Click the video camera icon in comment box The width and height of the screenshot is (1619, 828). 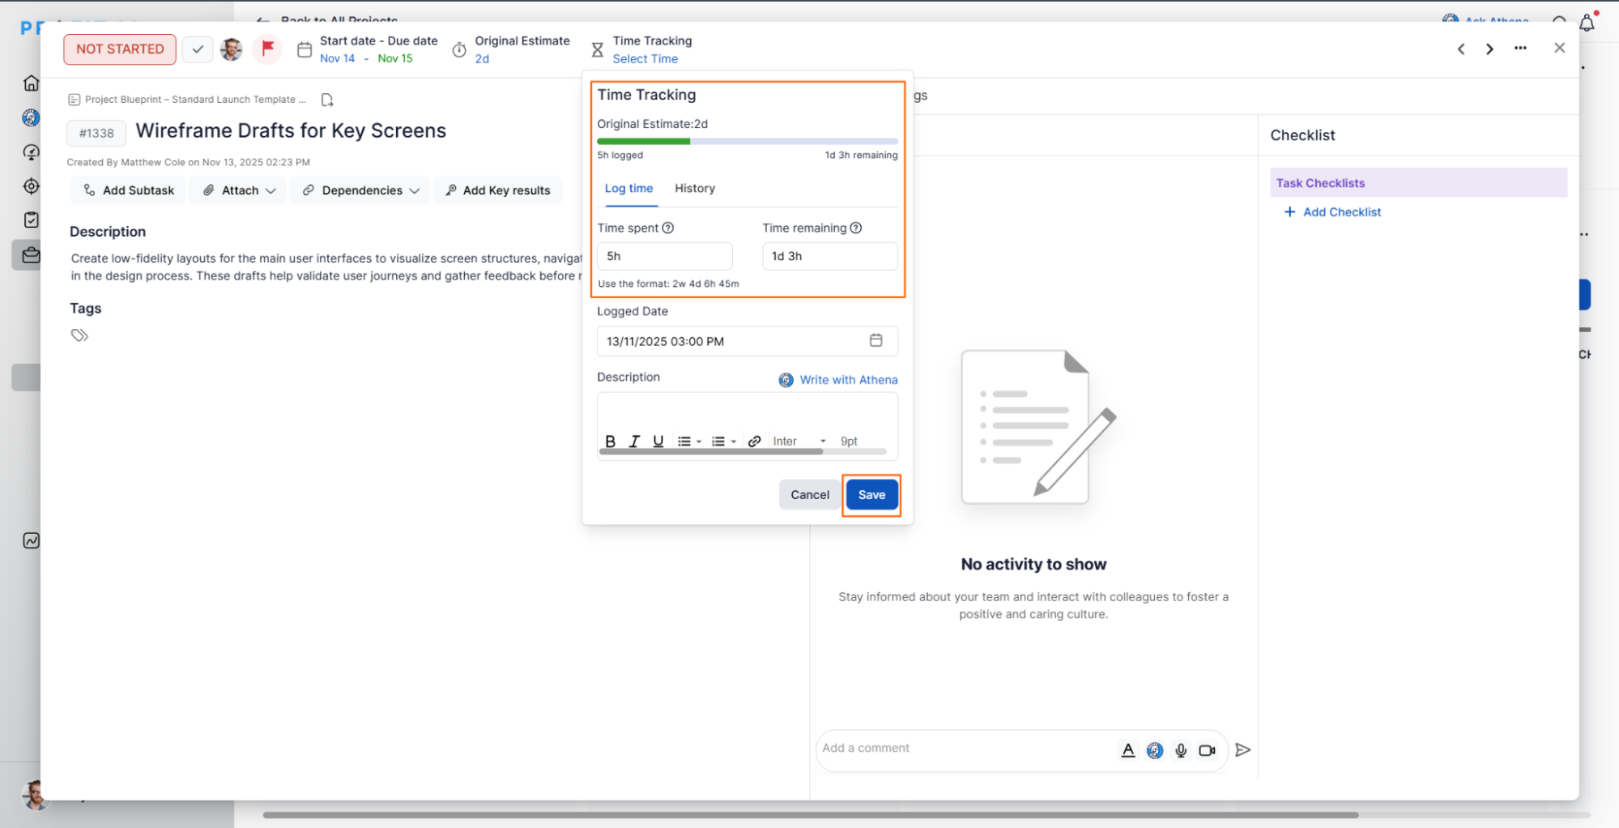pyautogui.click(x=1207, y=750)
